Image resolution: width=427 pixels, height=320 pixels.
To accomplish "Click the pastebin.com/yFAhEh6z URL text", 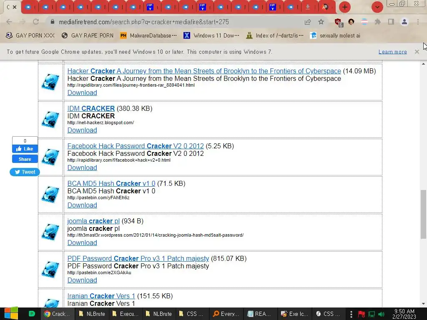I will point(98,197).
